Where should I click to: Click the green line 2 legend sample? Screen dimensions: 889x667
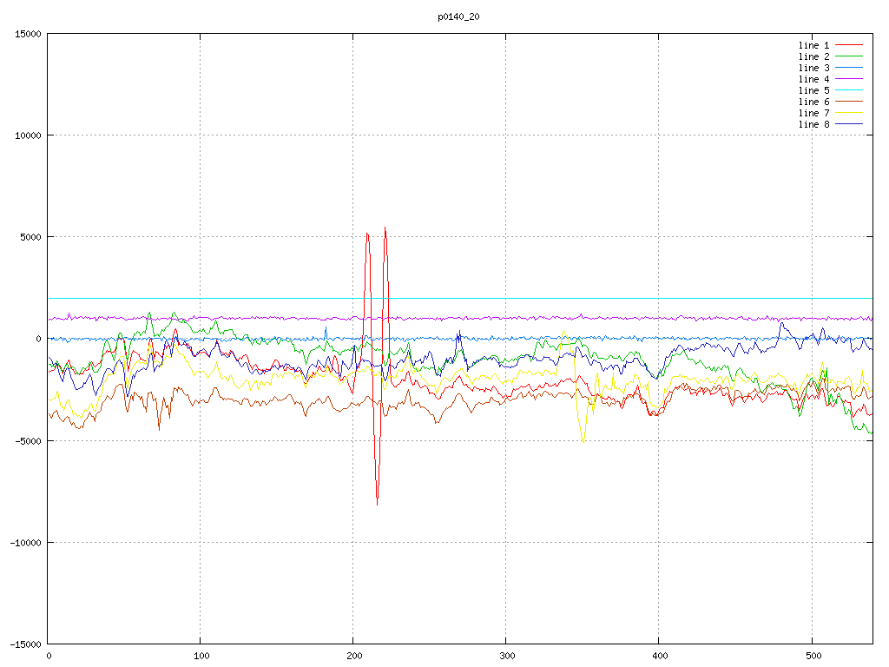pos(848,56)
